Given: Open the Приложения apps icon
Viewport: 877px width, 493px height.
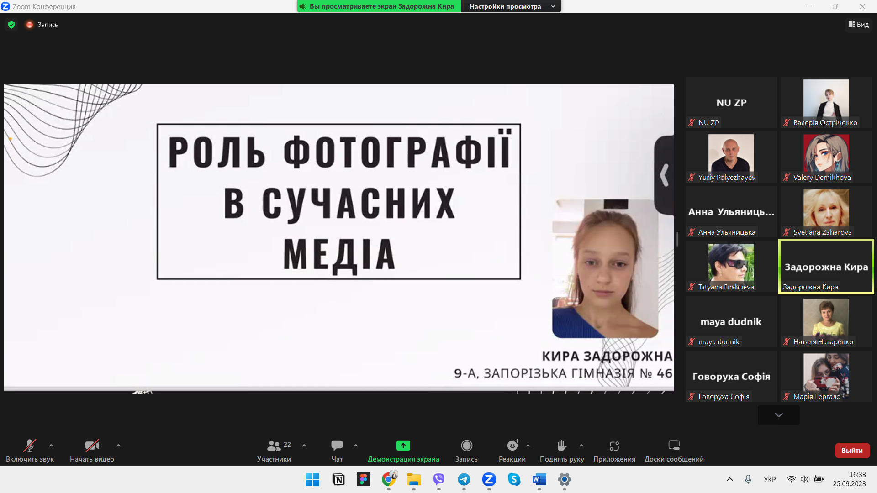Looking at the screenshot, I should pos(614,446).
